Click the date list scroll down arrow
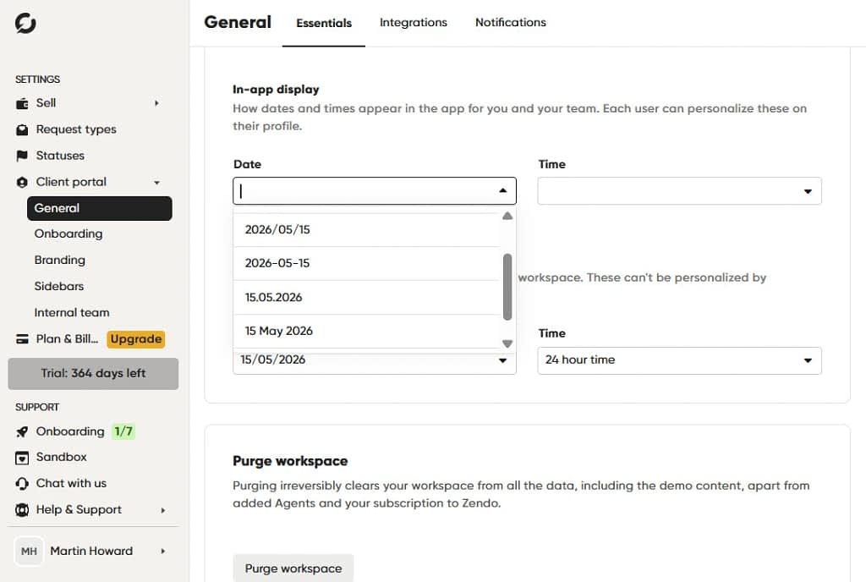This screenshot has height=582, width=866. pyautogui.click(x=507, y=343)
